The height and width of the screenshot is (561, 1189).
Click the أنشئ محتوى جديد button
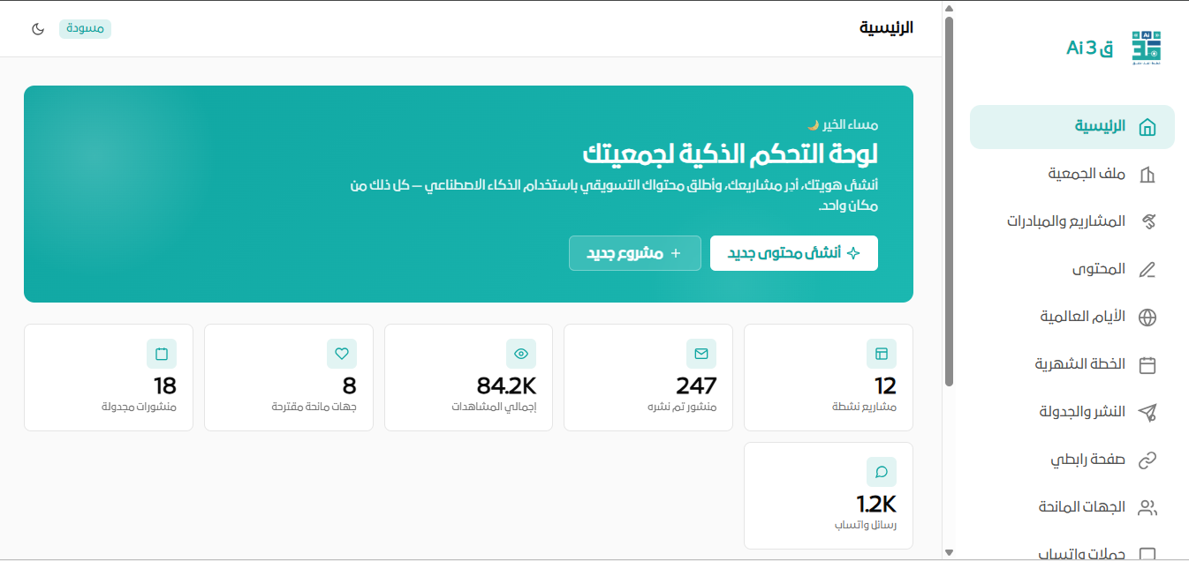point(794,253)
